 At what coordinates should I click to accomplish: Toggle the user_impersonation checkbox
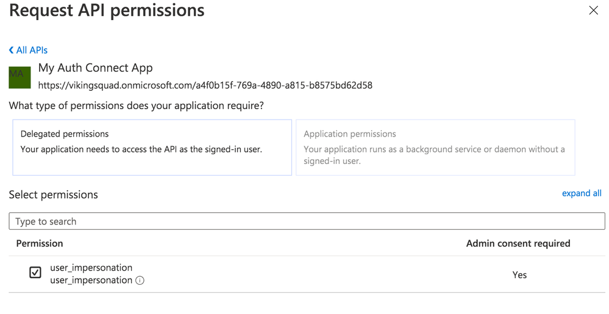point(35,273)
